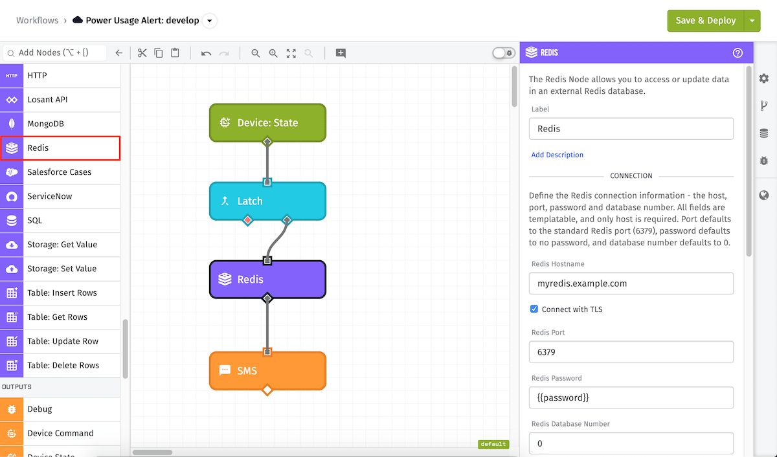
Task: Click the canvas horizontal scrollbar thumb
Action: point(153,452)
